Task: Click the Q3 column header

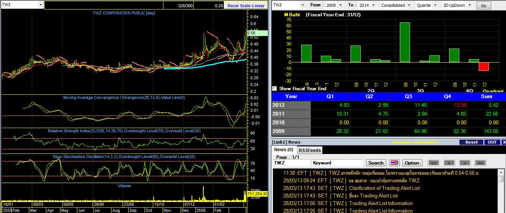Action: pos(409,96)
